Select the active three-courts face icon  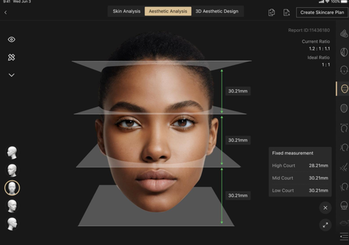tap(344, 89)
